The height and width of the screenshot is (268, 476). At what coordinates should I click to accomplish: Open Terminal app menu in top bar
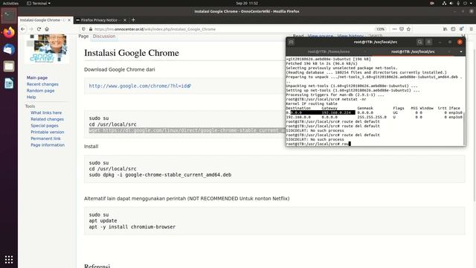39,3
